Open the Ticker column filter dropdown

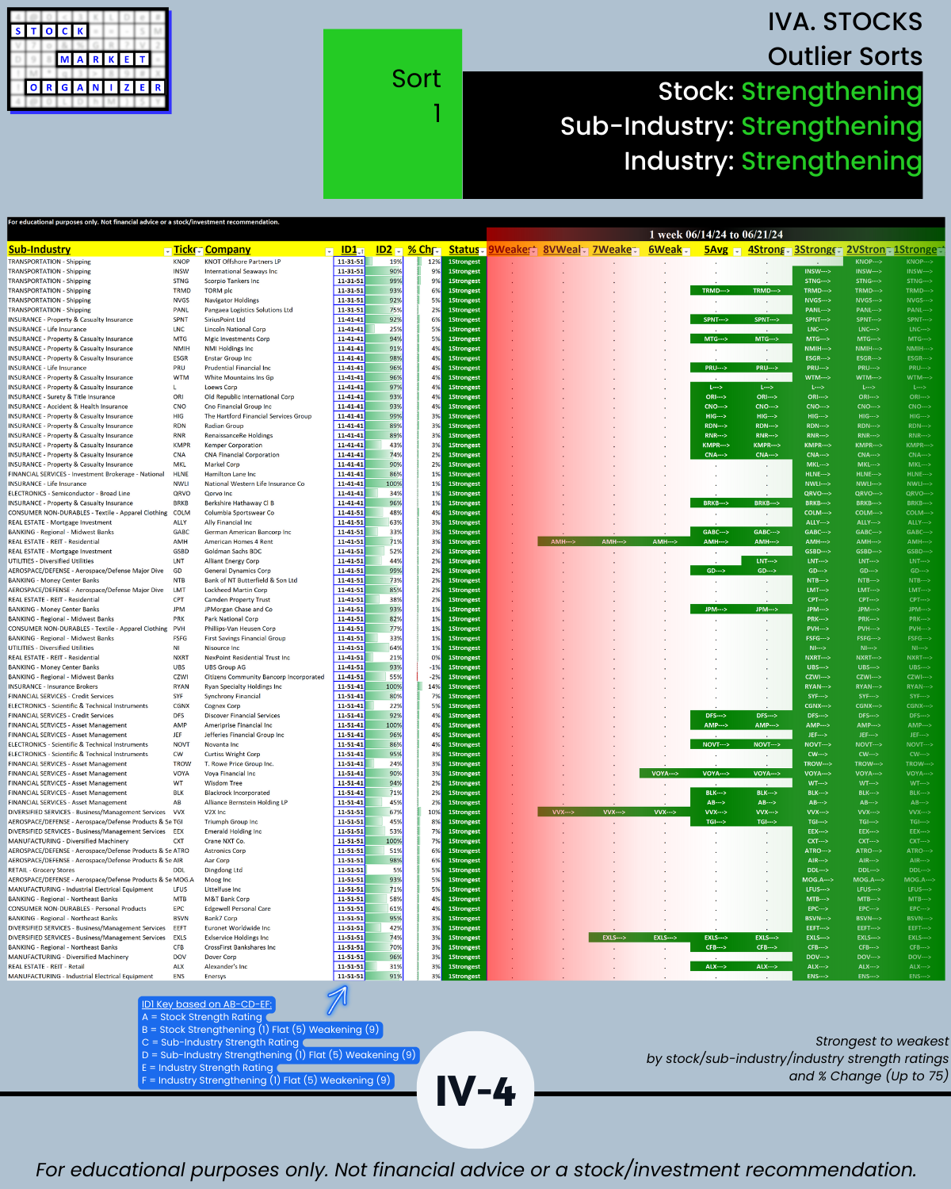pos(199,251)
